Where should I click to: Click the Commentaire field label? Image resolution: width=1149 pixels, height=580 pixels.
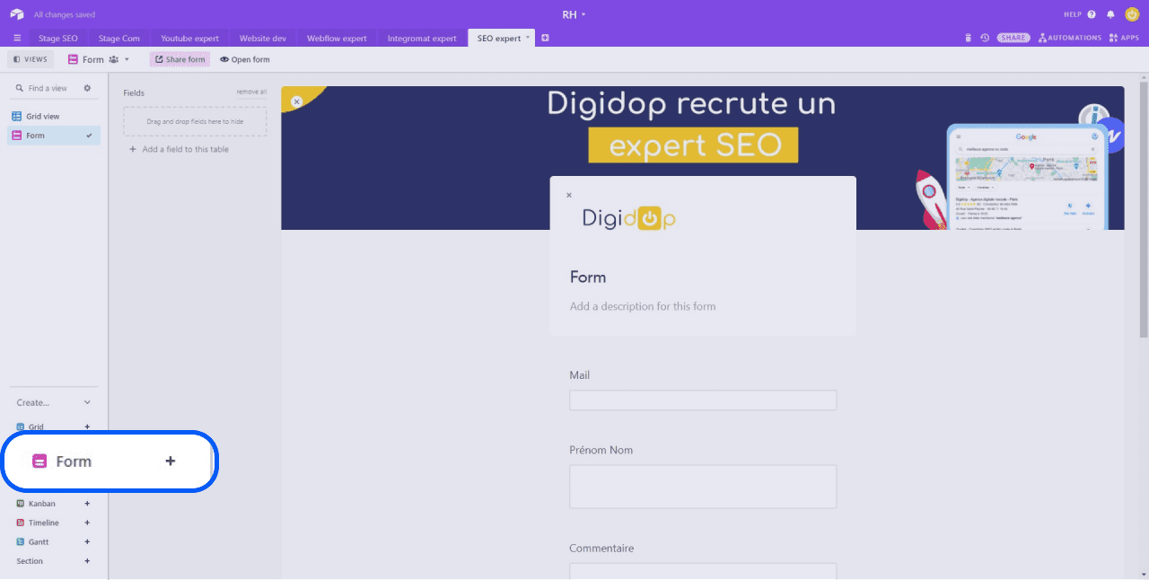click(601, 548)
